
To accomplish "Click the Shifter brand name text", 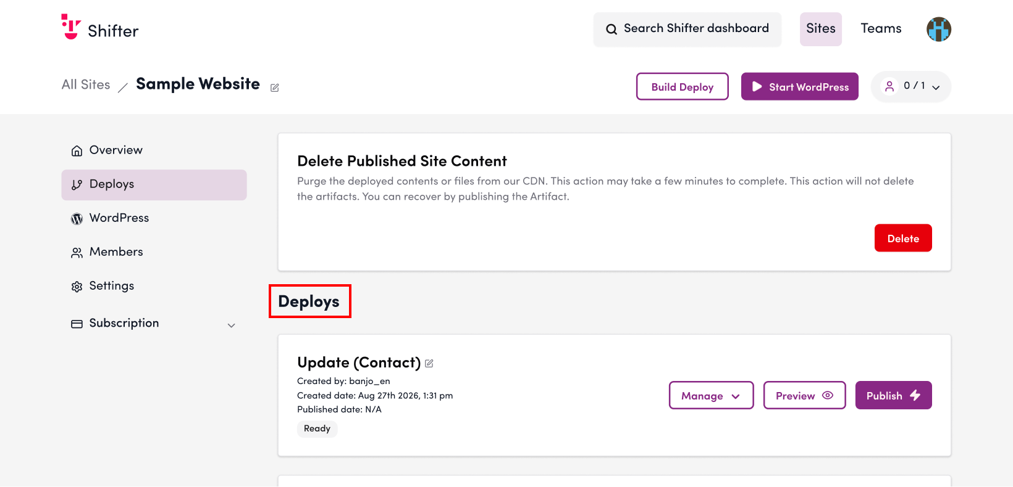I will pyautogui.click(x=113, y=31).
